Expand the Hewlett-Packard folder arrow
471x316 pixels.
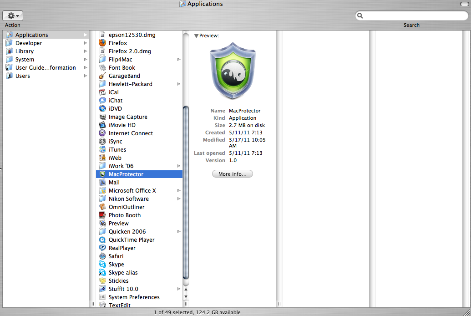[179, 84]
